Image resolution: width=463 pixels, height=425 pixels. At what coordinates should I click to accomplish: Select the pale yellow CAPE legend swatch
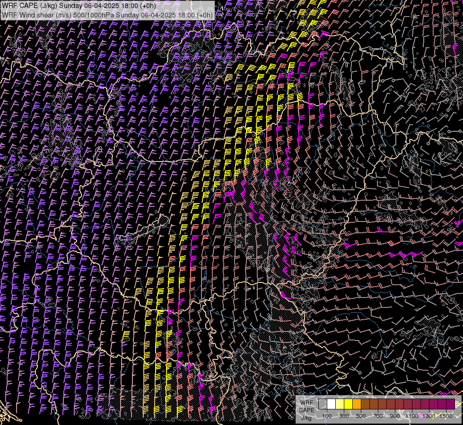click(x=340, y=404)
